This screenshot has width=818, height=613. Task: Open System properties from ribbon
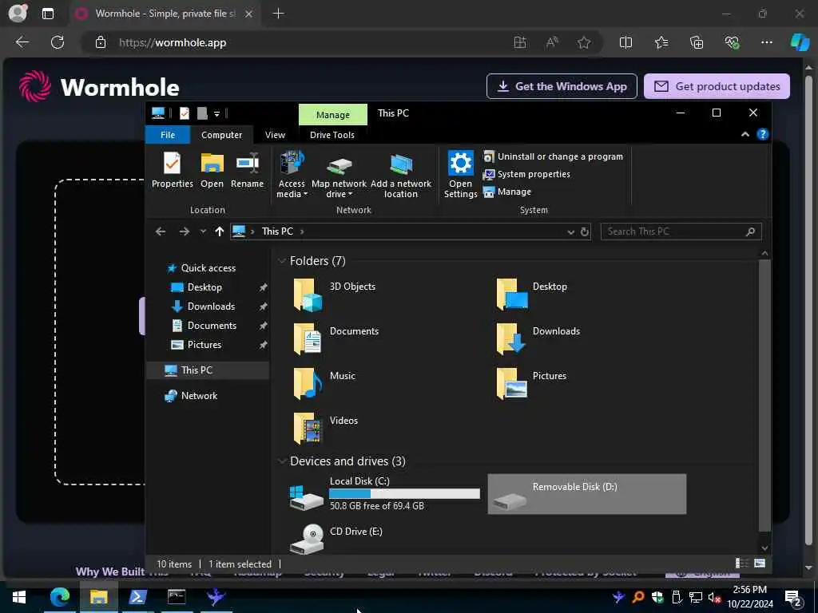(x=526, y=174)
